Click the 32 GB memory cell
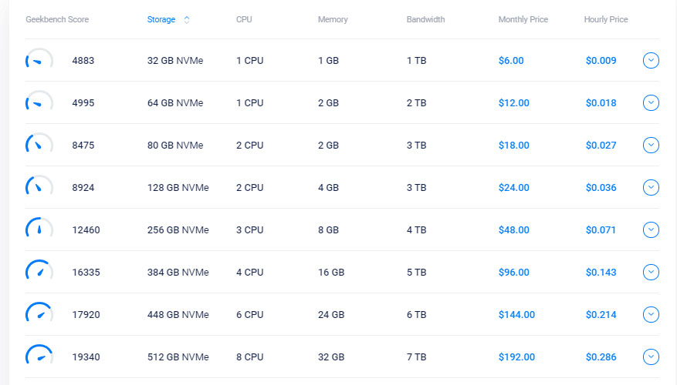Viewport: 677px width, 385px height. click(331, 357)
